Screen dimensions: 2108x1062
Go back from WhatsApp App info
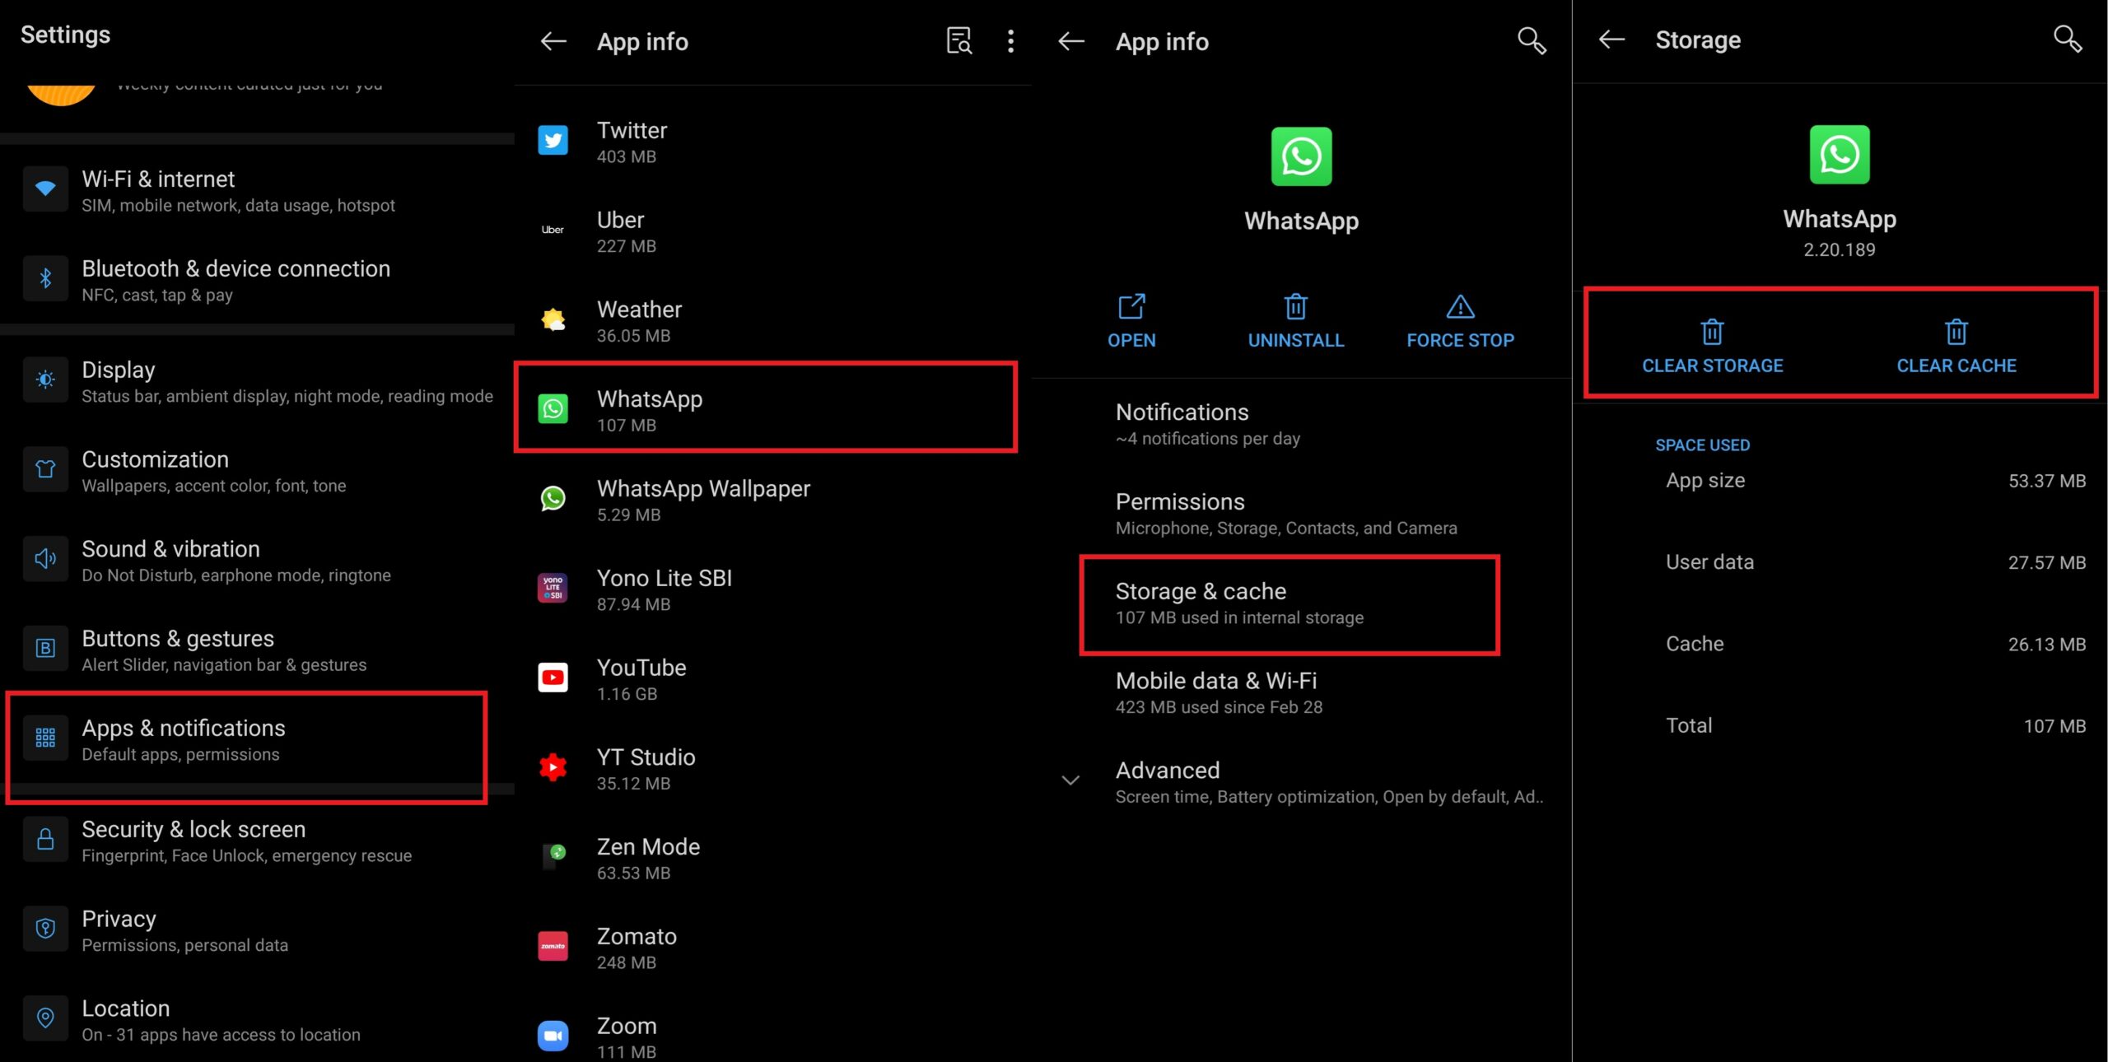pyautogui.click(x=1071, y=41)
